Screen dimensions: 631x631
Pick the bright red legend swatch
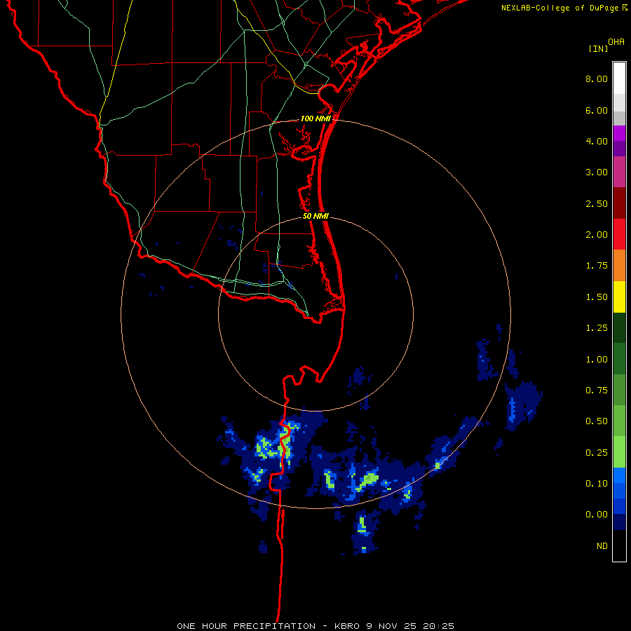(619, 235)
